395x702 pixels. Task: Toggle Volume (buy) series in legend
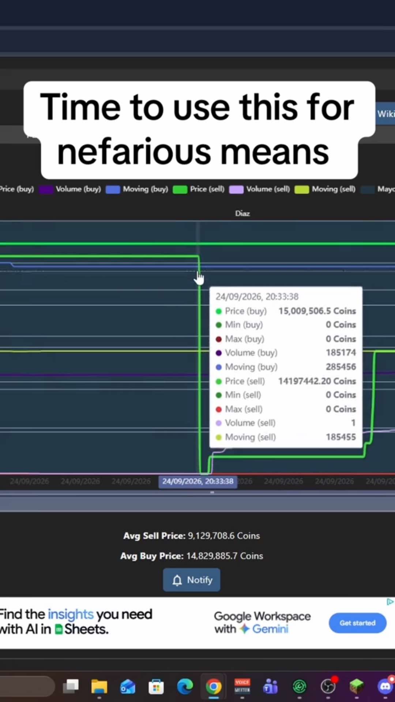[x=70, y=189]
